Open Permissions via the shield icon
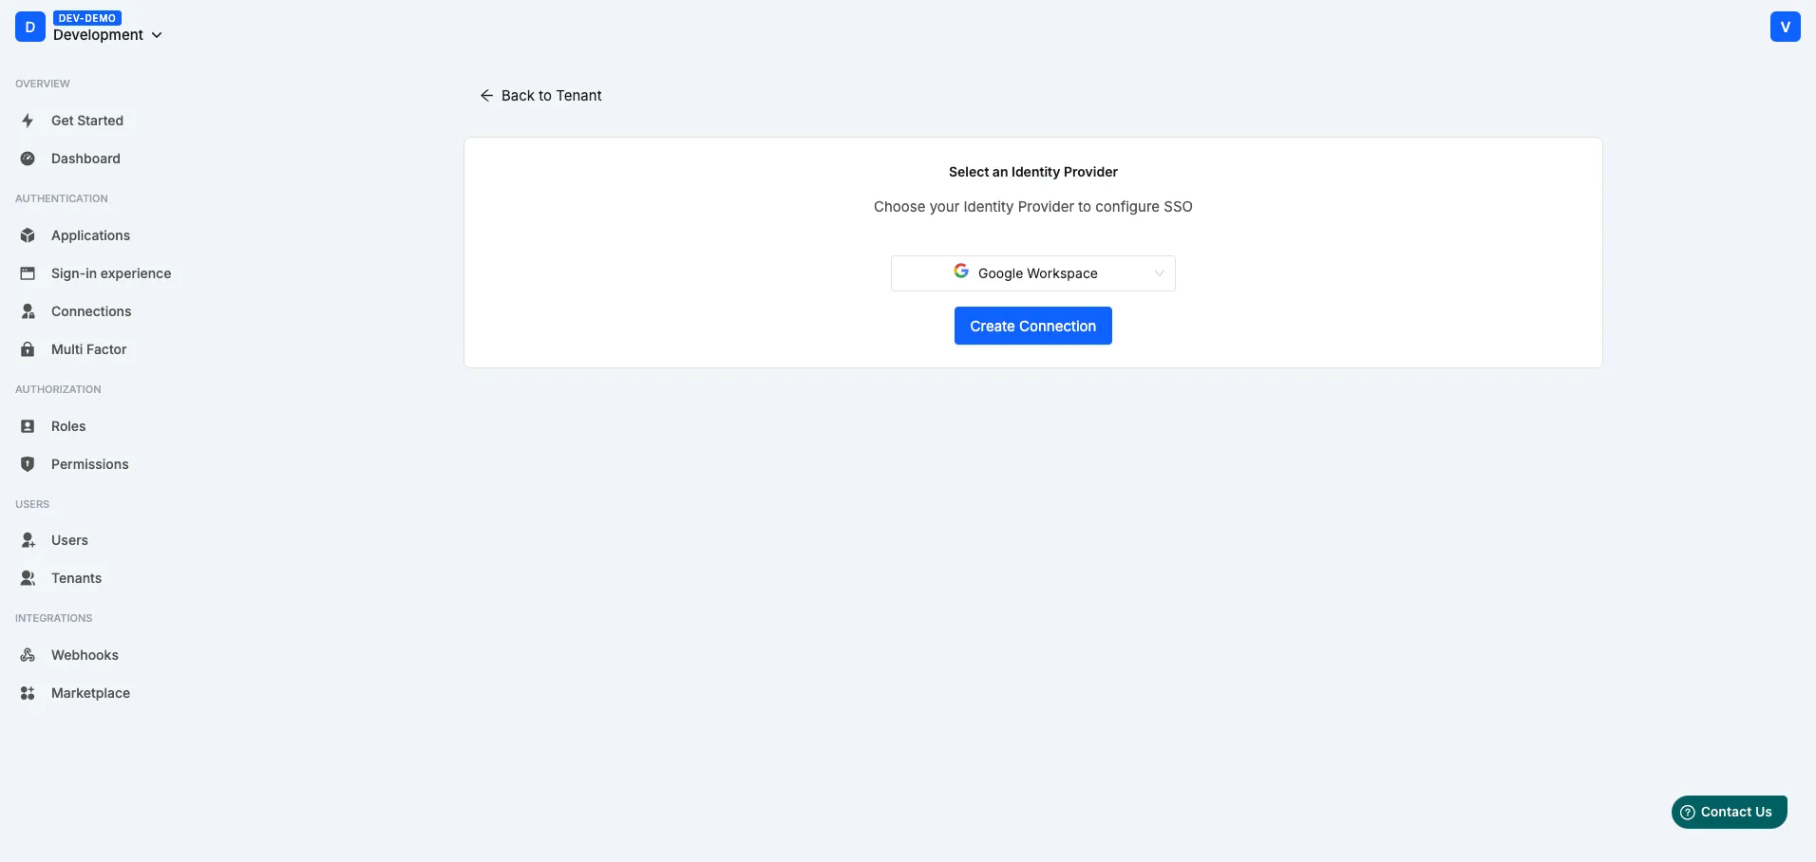Viewport: 1816px width, 862px height. [x=28, y=463]
